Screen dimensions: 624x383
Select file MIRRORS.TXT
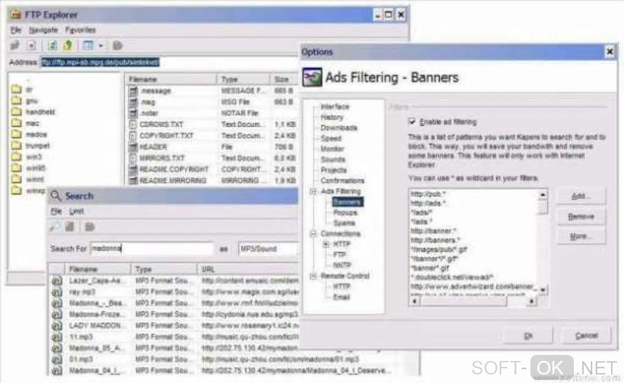(162, 158)
